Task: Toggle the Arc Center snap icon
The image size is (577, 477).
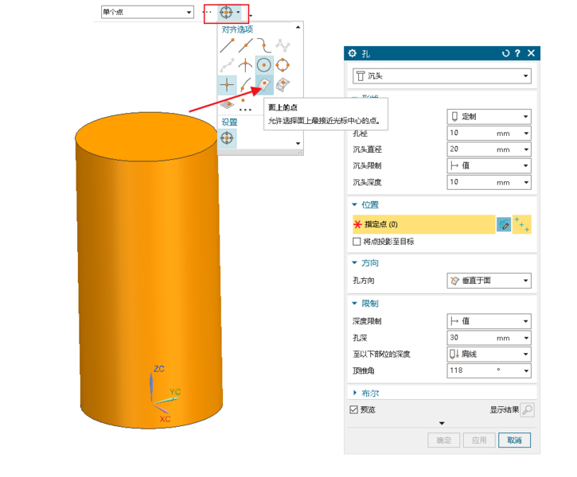Action: (x=264, y=65)
